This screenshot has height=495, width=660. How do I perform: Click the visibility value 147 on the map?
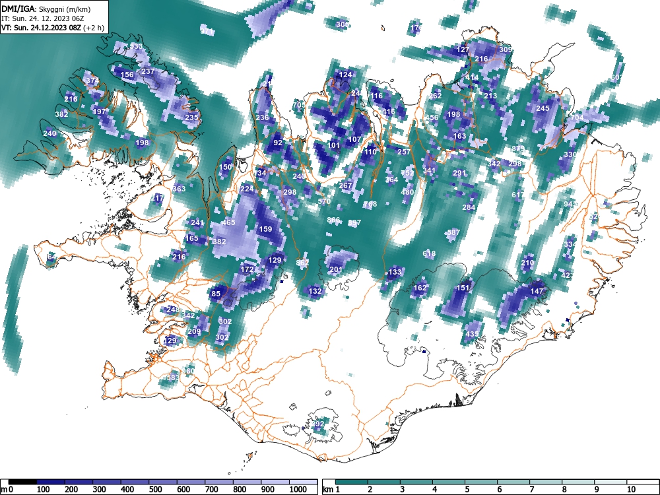[x=537, y=291]
